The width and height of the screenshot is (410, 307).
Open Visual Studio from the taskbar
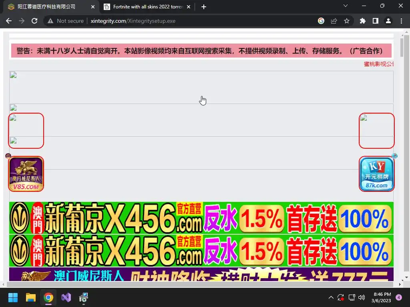(66, 297)
